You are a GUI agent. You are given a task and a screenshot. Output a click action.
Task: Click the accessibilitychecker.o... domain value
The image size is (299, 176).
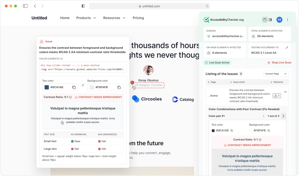pos(228,36)
